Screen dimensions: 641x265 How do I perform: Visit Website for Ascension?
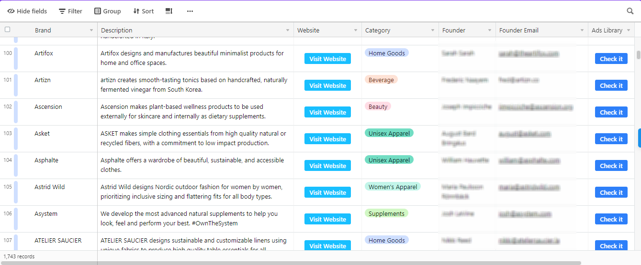click(327, 112)
